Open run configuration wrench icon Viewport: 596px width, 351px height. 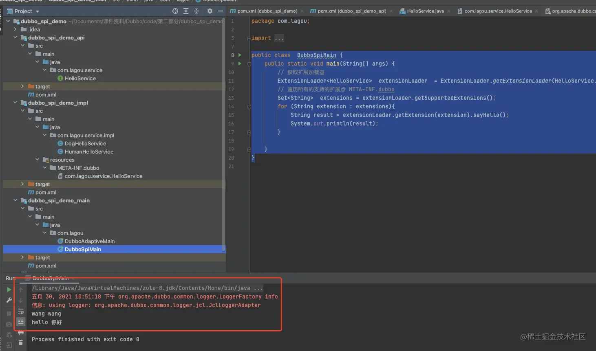[9, 300]
